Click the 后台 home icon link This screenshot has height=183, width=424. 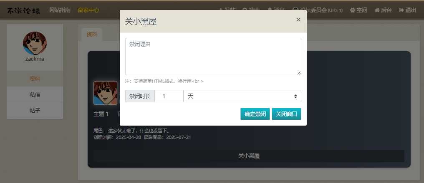coord(383,10)
